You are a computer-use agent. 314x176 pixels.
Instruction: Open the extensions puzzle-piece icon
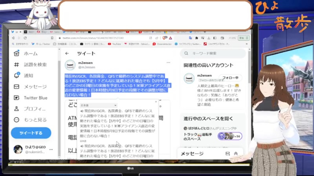pyautogui.click(x=197, y=38)
